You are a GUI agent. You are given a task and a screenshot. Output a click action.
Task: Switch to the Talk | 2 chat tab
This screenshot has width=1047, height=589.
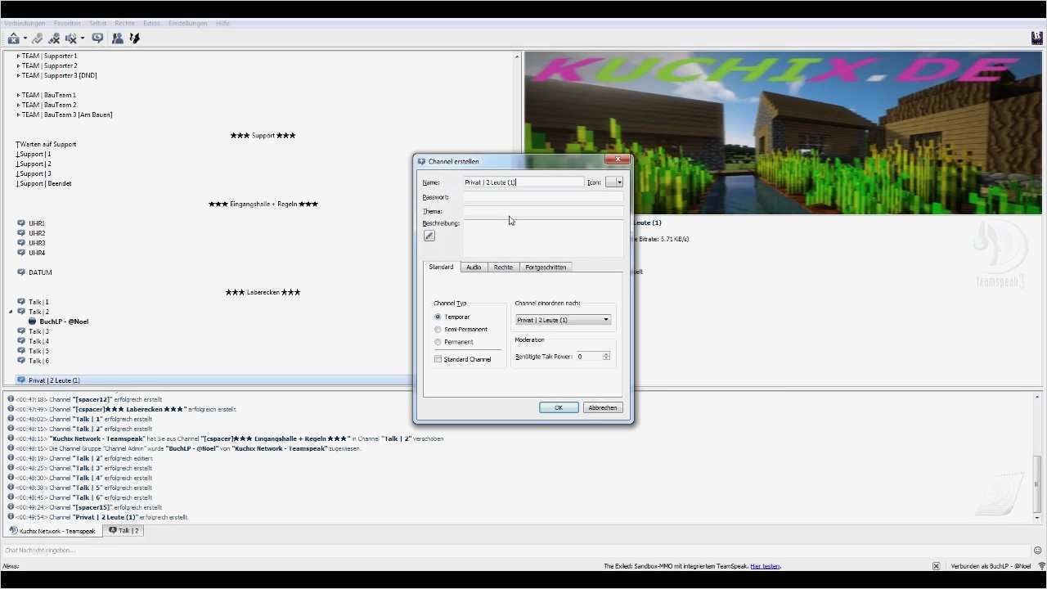pyautogui.click(x=124, y=531)
